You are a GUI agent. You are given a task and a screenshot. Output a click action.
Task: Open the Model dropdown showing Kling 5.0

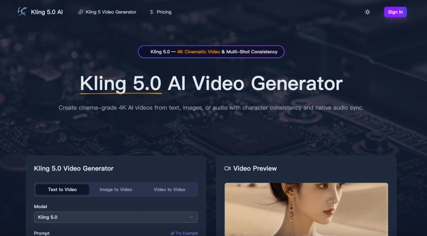[116, 217]
